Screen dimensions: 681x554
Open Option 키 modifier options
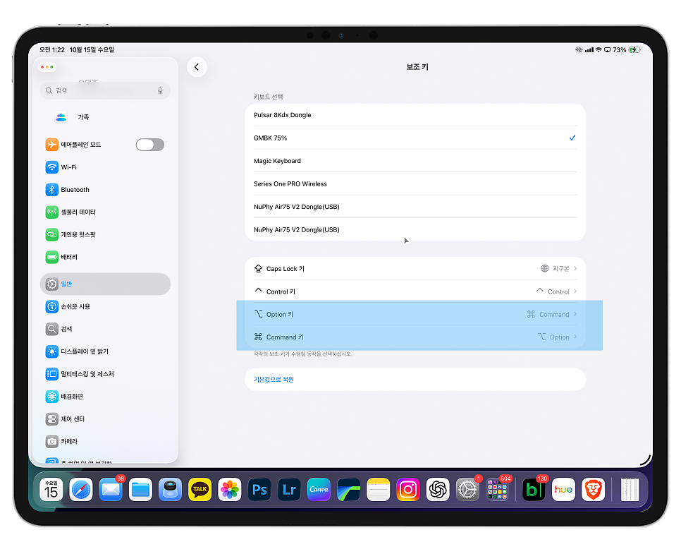[x=415, y=314]
